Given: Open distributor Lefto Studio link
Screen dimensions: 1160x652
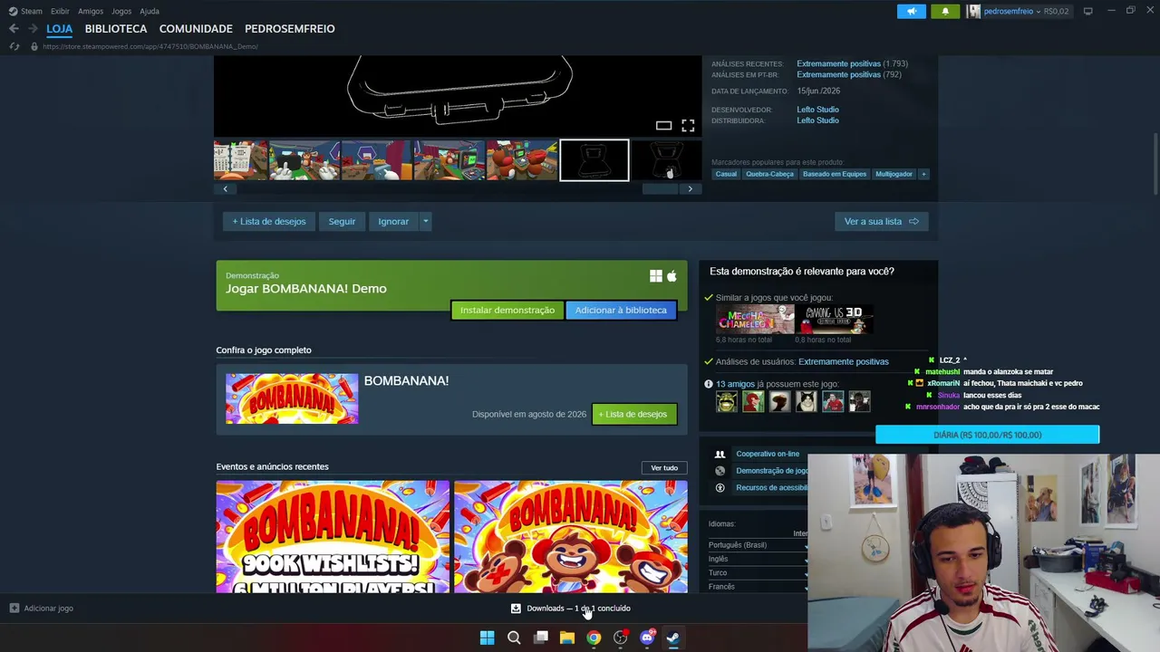Looking at the screenshot, I should pyautogui.click(x=817, y=120).
